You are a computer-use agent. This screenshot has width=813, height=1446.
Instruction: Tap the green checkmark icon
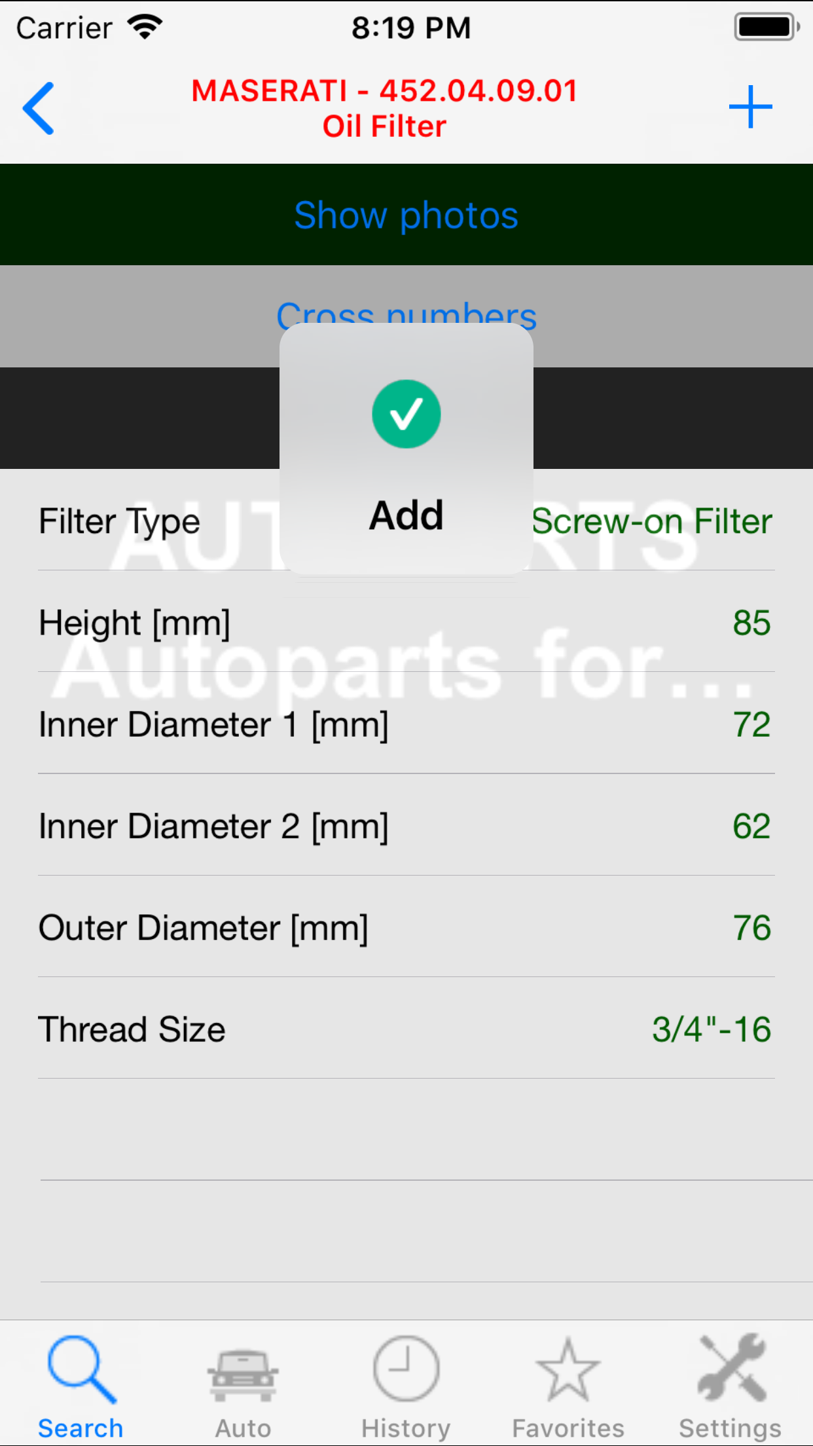[406, 415]
